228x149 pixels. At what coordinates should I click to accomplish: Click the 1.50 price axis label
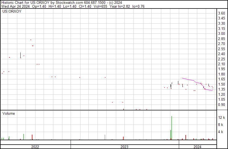click(x=222, y=84)
